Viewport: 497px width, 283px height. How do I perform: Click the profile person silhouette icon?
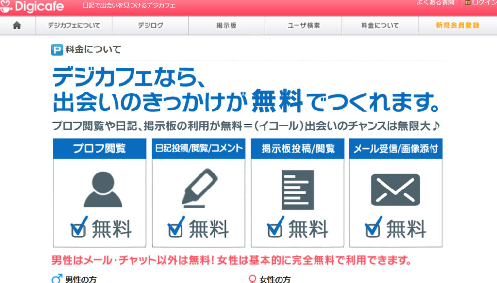coord(103,189)
